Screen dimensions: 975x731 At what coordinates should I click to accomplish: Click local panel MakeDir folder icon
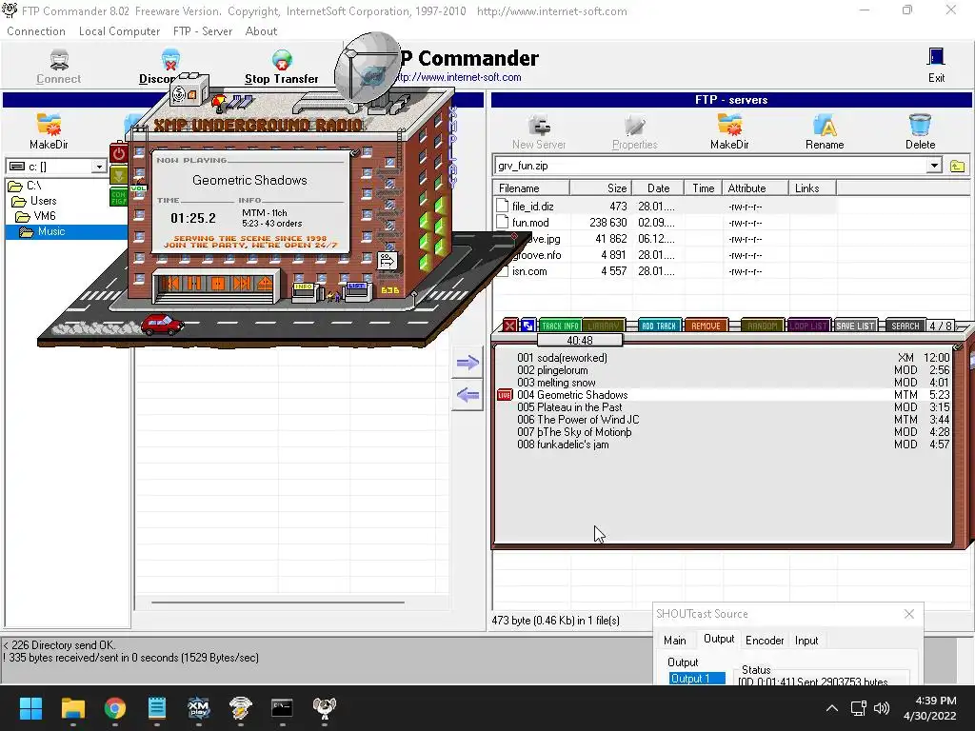point(49,125)
